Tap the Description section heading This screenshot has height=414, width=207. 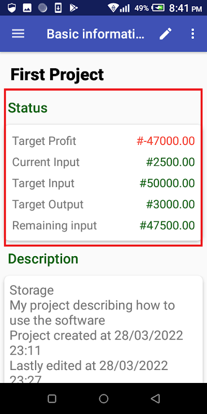coord(43,259)
